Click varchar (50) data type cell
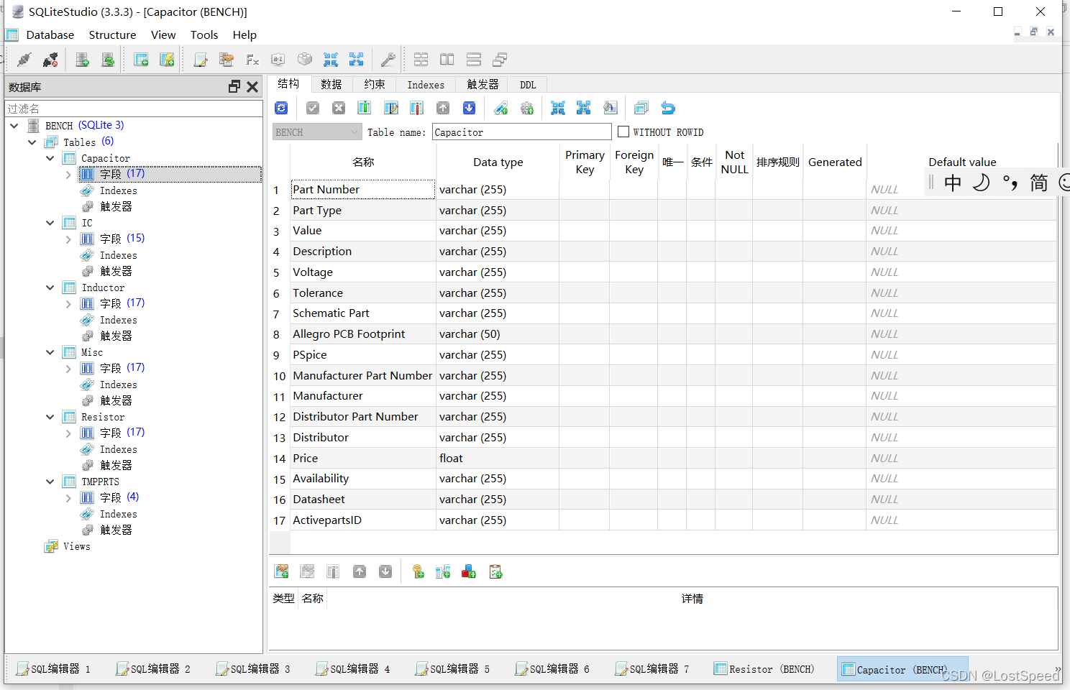Image resolution: width=1070 pixels, height=690 pixels. [498, 334]
